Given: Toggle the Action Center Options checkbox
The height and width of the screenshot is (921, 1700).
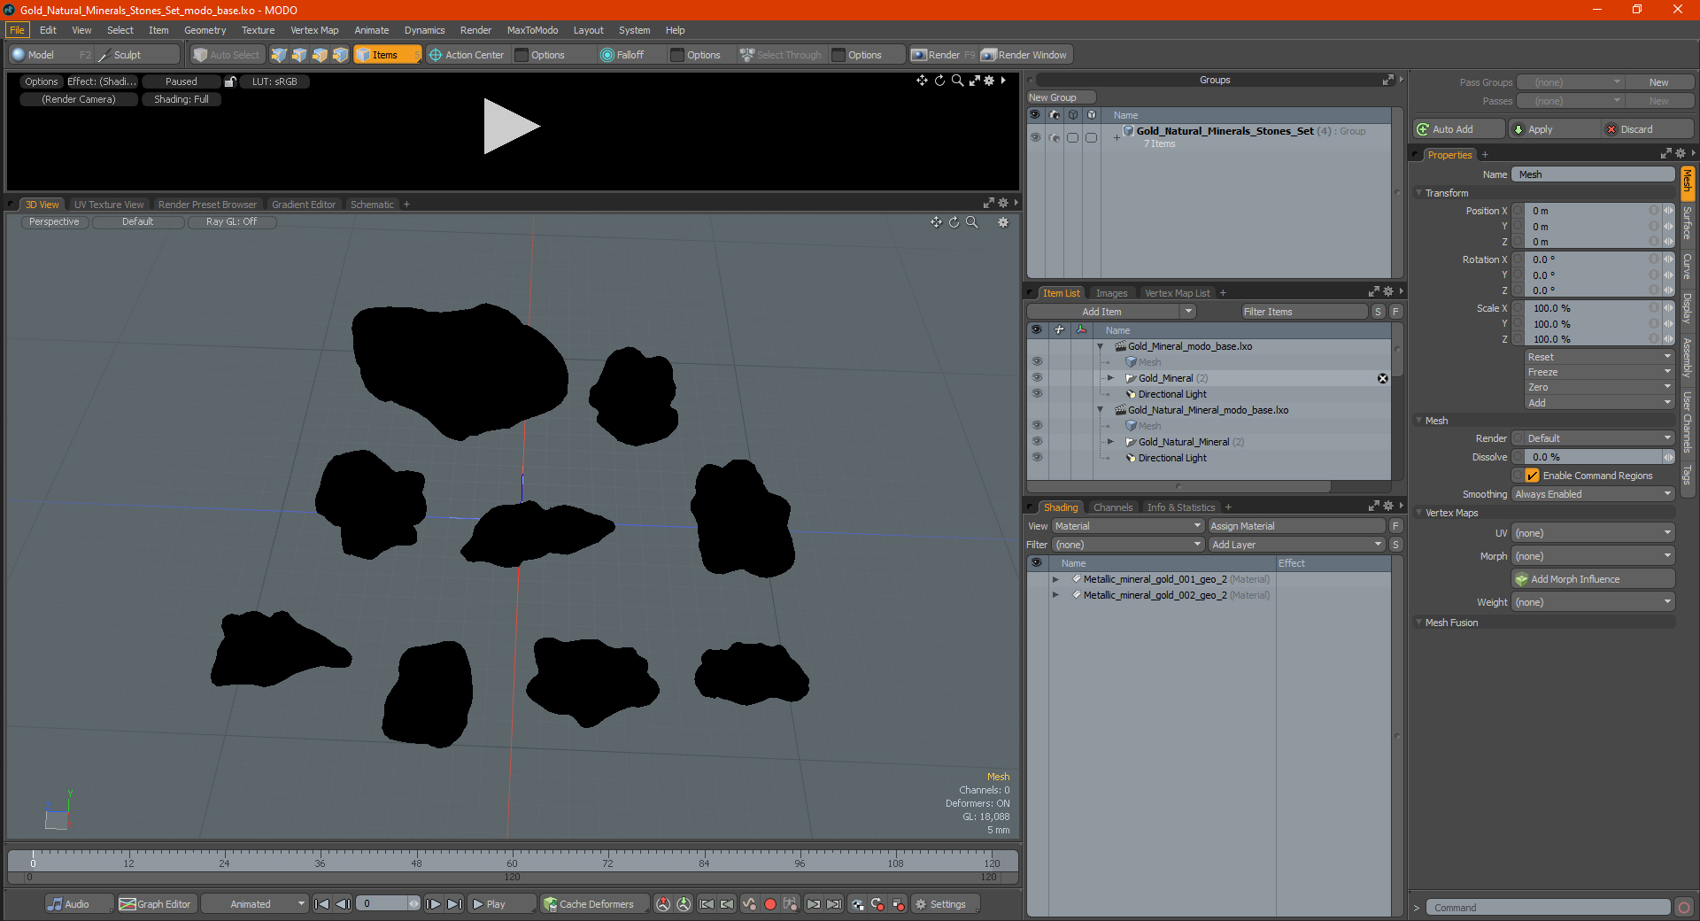Looking at the screenshot, I should (x=522, y=55).
